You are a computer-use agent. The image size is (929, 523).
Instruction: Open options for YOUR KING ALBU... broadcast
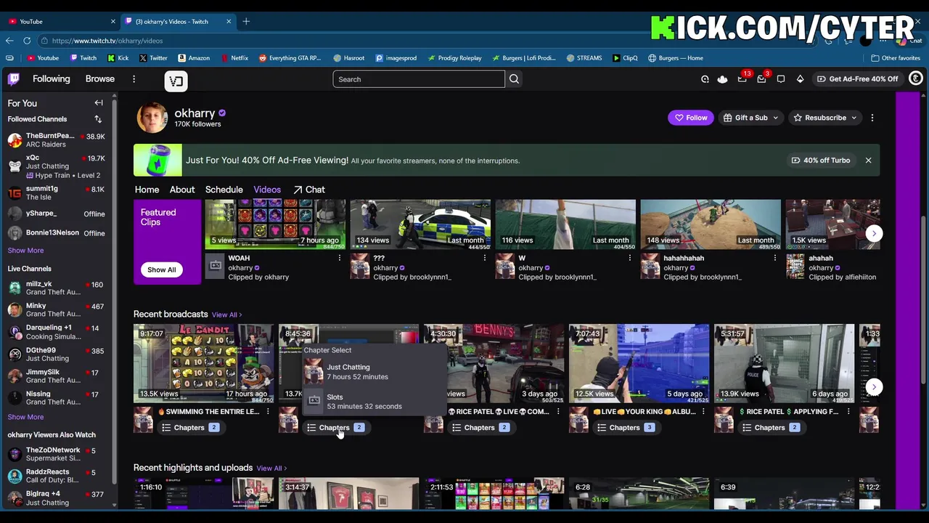[x=703, y=412]
